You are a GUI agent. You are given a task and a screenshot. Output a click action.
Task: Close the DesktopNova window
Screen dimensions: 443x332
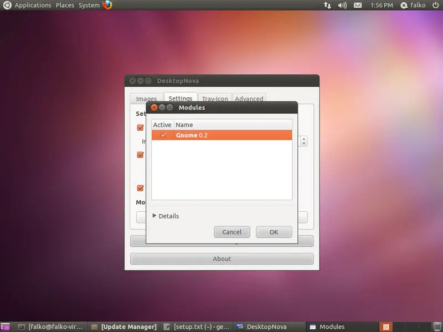click(x=132, y=81)
